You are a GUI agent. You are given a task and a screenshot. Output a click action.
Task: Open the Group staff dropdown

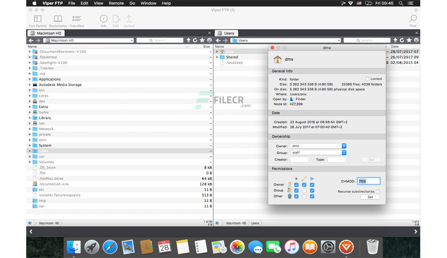318,152
